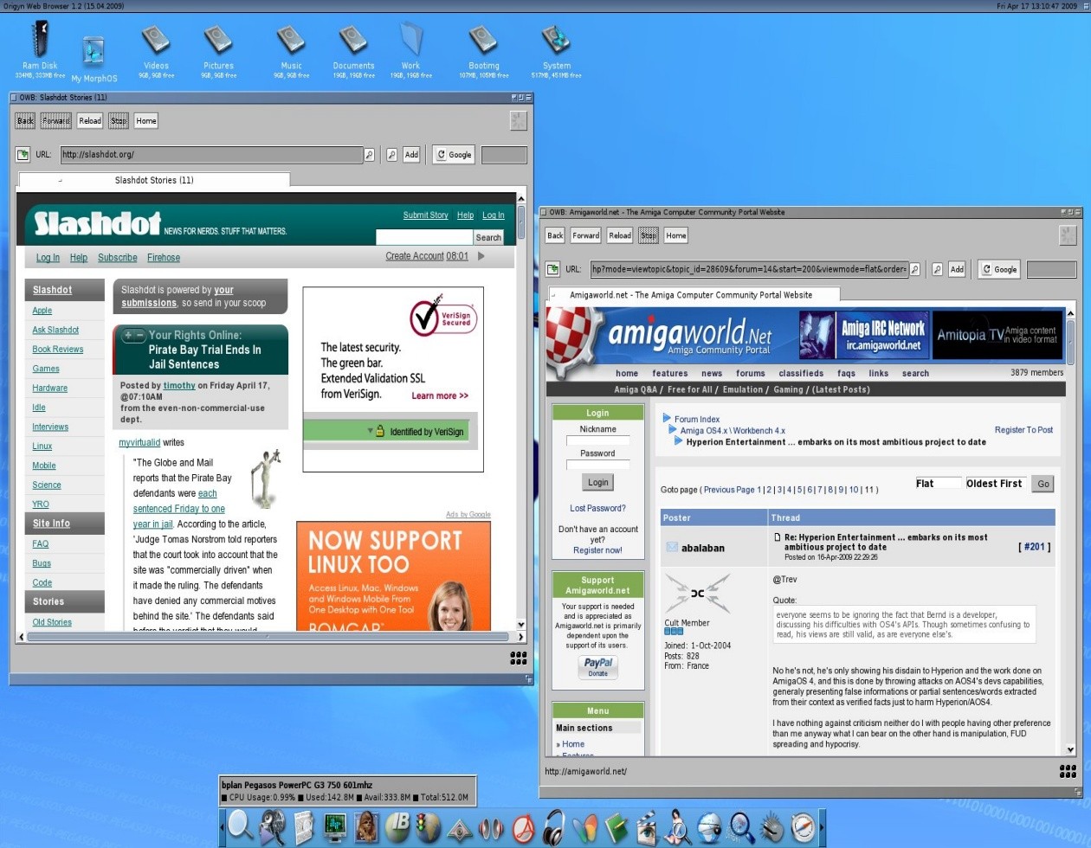
Task: Launch the IB globe browser in dock
Action: click(x=397, y=826)
